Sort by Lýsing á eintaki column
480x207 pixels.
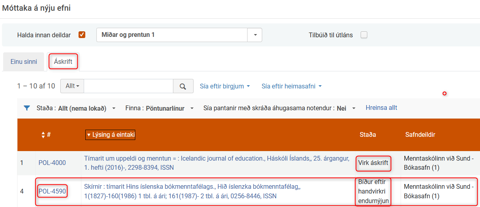click(x=111, y=135)
